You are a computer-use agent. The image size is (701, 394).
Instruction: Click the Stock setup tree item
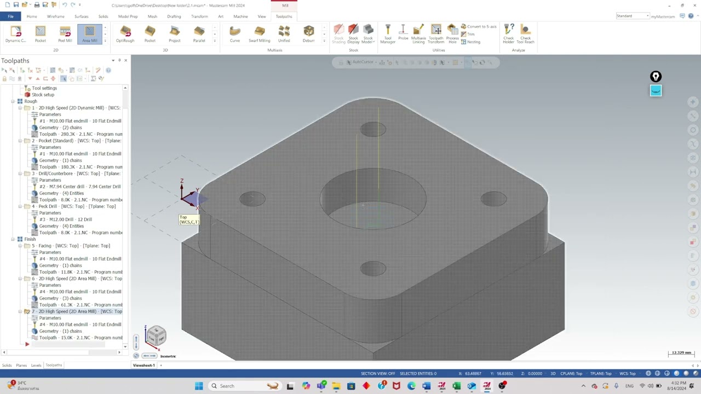point(39,95)
